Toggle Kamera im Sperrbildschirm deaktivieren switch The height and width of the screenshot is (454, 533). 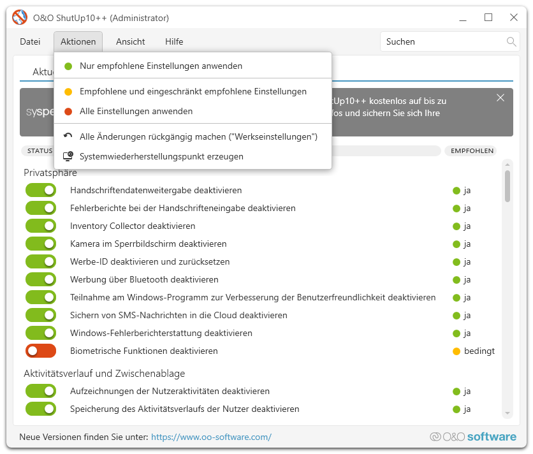point(41,244)
